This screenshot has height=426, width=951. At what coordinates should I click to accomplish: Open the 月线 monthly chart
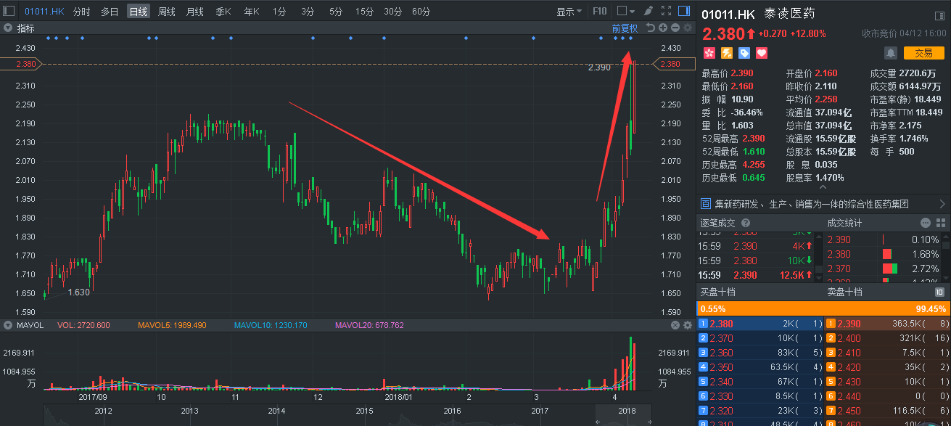tap(194, 12)
